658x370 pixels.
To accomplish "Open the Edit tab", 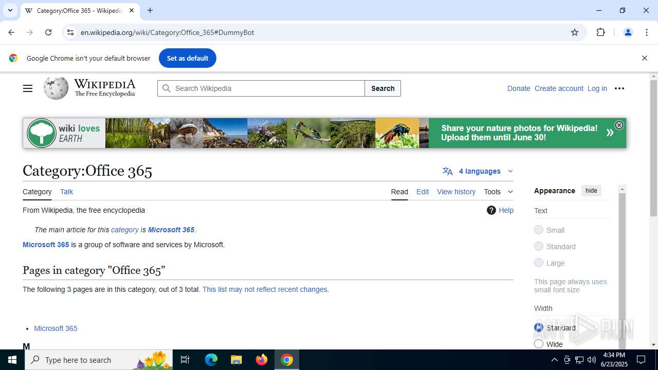I will [x=423, y=192].
